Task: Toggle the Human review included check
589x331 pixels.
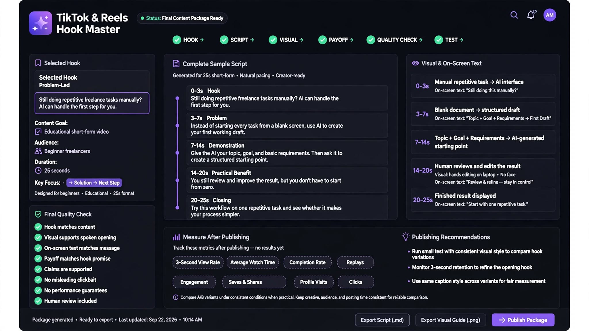Action: pyautogui.click(x=38, y=301)
